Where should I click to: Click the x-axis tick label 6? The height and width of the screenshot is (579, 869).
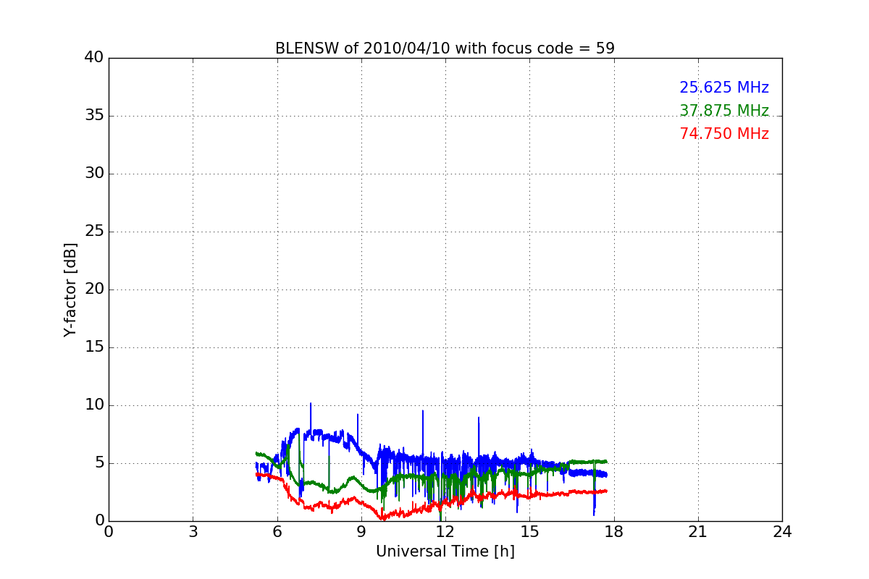(277, 532)
